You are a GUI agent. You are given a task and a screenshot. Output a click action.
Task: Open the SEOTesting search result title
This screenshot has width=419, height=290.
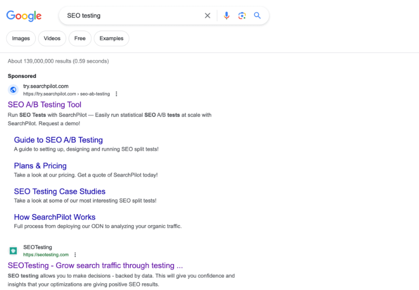click(x=95, y=266)
